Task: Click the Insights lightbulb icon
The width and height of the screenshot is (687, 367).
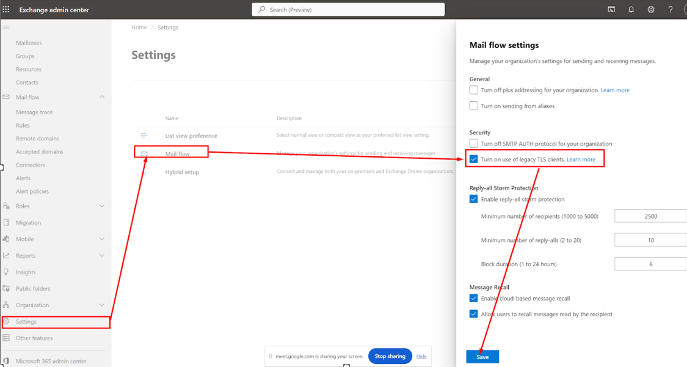Action: [x=6, y=272]
